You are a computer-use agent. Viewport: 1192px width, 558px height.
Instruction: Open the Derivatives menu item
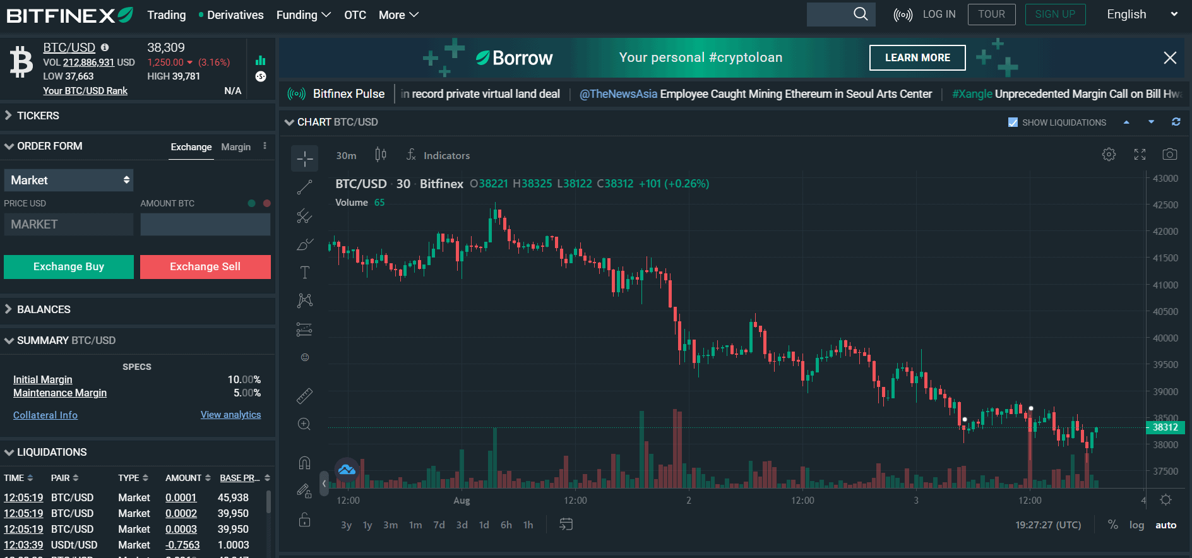[x=235, y=15]
